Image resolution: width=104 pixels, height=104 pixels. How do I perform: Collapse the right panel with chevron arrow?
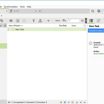[86, 21]
